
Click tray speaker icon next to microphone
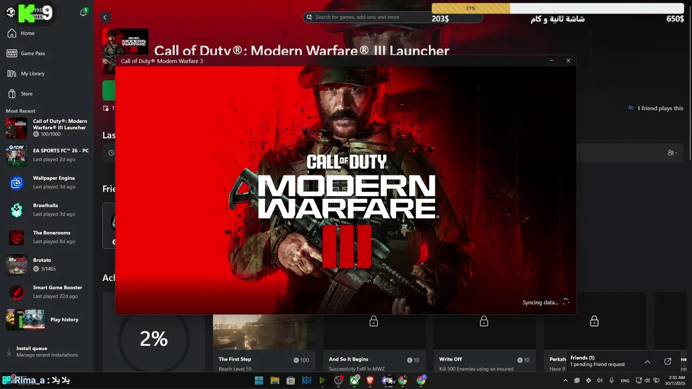(x=600, y=381)
